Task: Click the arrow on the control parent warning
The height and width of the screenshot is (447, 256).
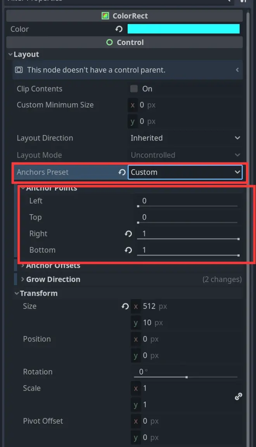Action: (x=237, y=70)
